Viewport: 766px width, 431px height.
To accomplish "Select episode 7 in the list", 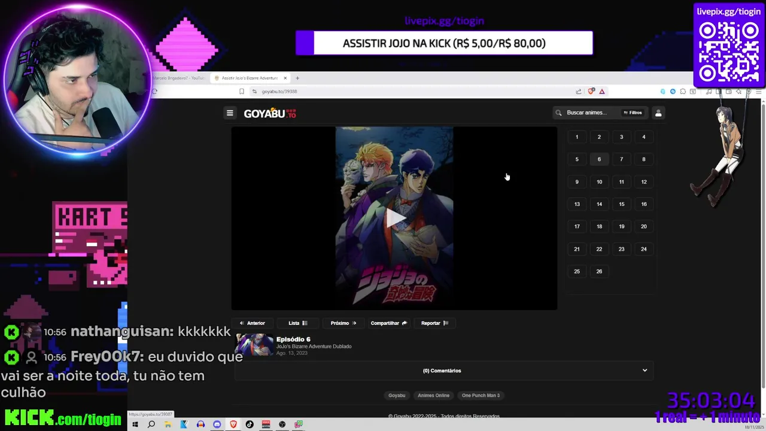I will [621, 159].
